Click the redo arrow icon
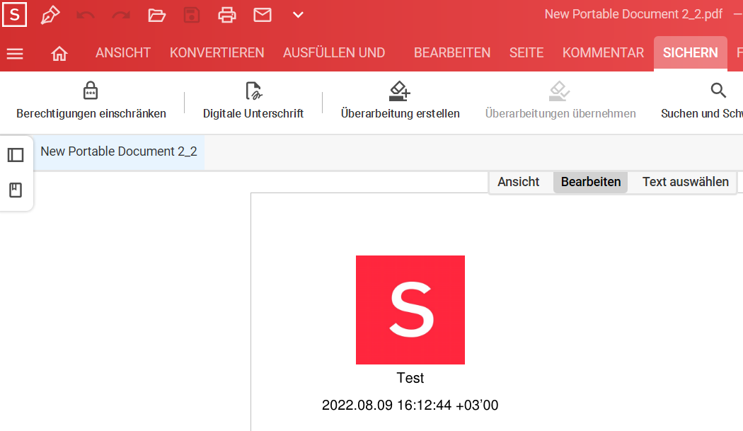 pos(121,15)
